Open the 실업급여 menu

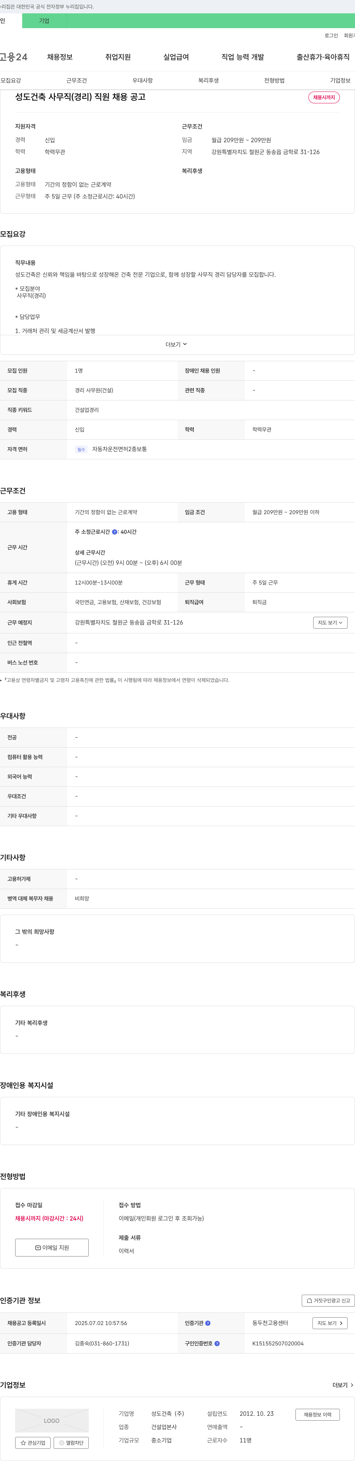176,57
